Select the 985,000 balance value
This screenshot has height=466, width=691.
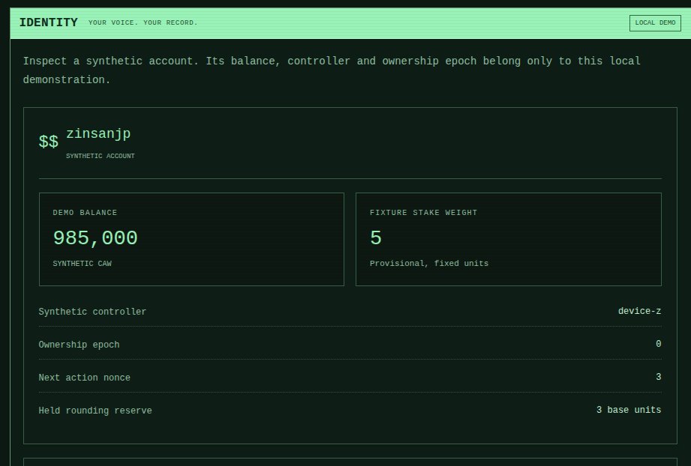tap(95, 237)
